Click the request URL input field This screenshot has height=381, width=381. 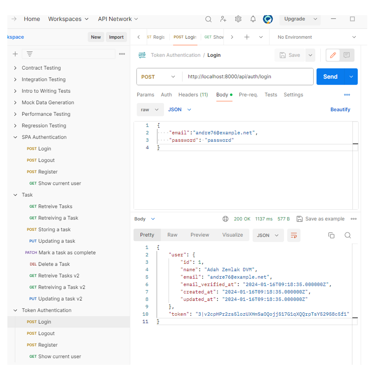(x=248, y=77)
